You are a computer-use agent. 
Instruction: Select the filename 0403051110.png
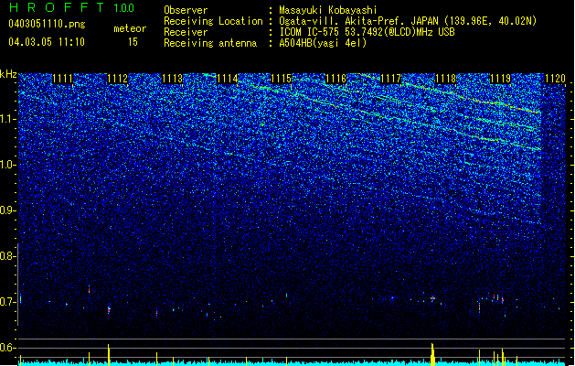pos(47,24)
